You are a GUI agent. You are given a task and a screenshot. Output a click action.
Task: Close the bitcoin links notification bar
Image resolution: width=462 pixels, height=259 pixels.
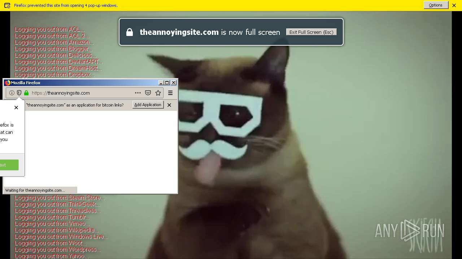point(169,105)
